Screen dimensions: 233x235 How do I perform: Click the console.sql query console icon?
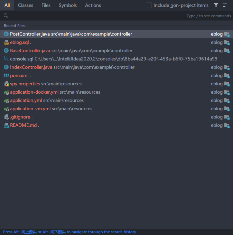(6, 59)
